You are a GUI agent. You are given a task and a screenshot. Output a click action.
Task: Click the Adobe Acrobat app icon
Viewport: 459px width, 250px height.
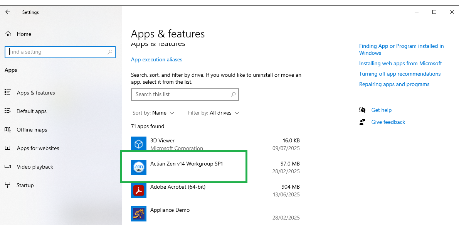point(139,191)
